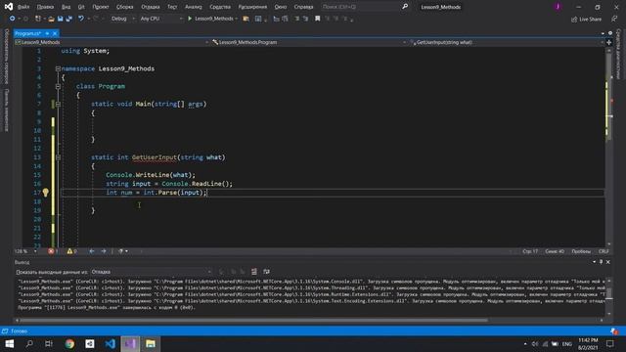Open the Lesson9_Methods project navigation dropdown
The image size is (626, 352).
click(112, 42)
